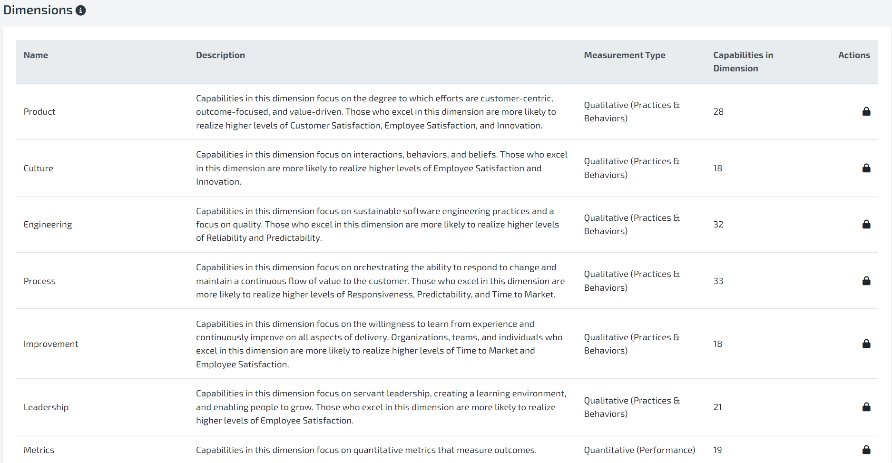Click the Engineering description about sustainable software practices
892x463 pixels.
pyautogui.click(x=377, y=225)
